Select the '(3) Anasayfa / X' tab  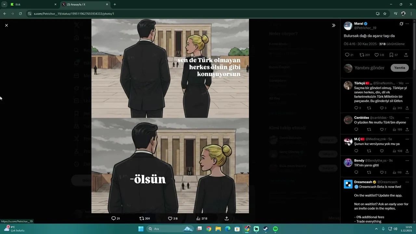tap(85, 5)
